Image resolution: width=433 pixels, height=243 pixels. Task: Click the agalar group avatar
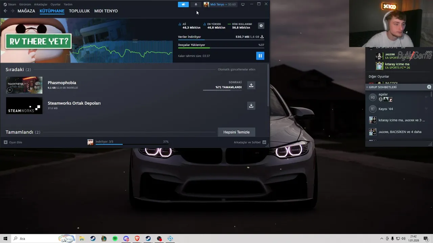click(x=372, y=97)
